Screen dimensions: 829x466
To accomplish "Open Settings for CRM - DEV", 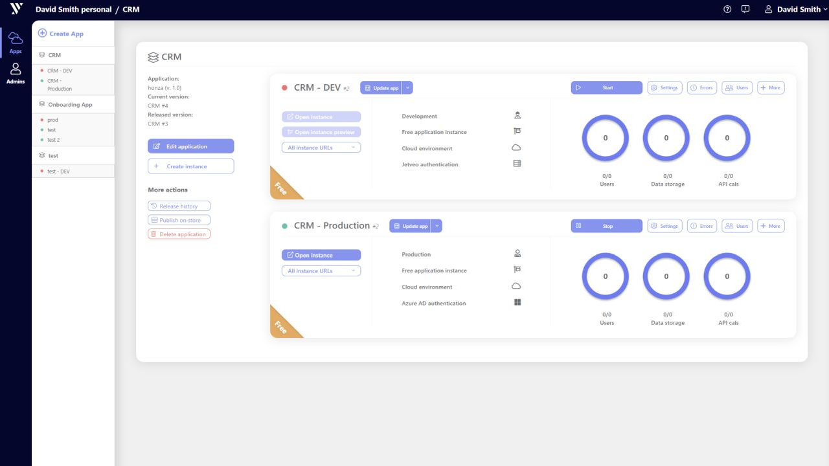I will (664, 87).
